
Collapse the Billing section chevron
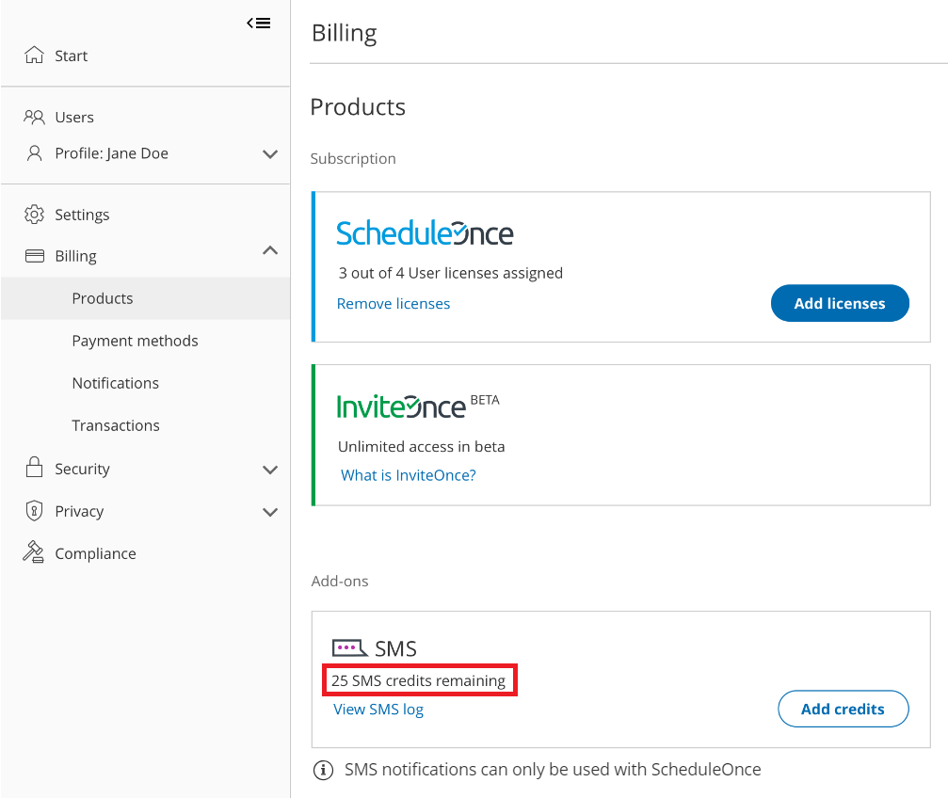pyautogui.click(x=270, y=250)
